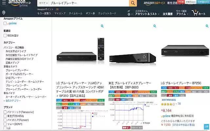Click the red PRO版 extension badge
The image size is (210, 131).
[x=181, y=2]
